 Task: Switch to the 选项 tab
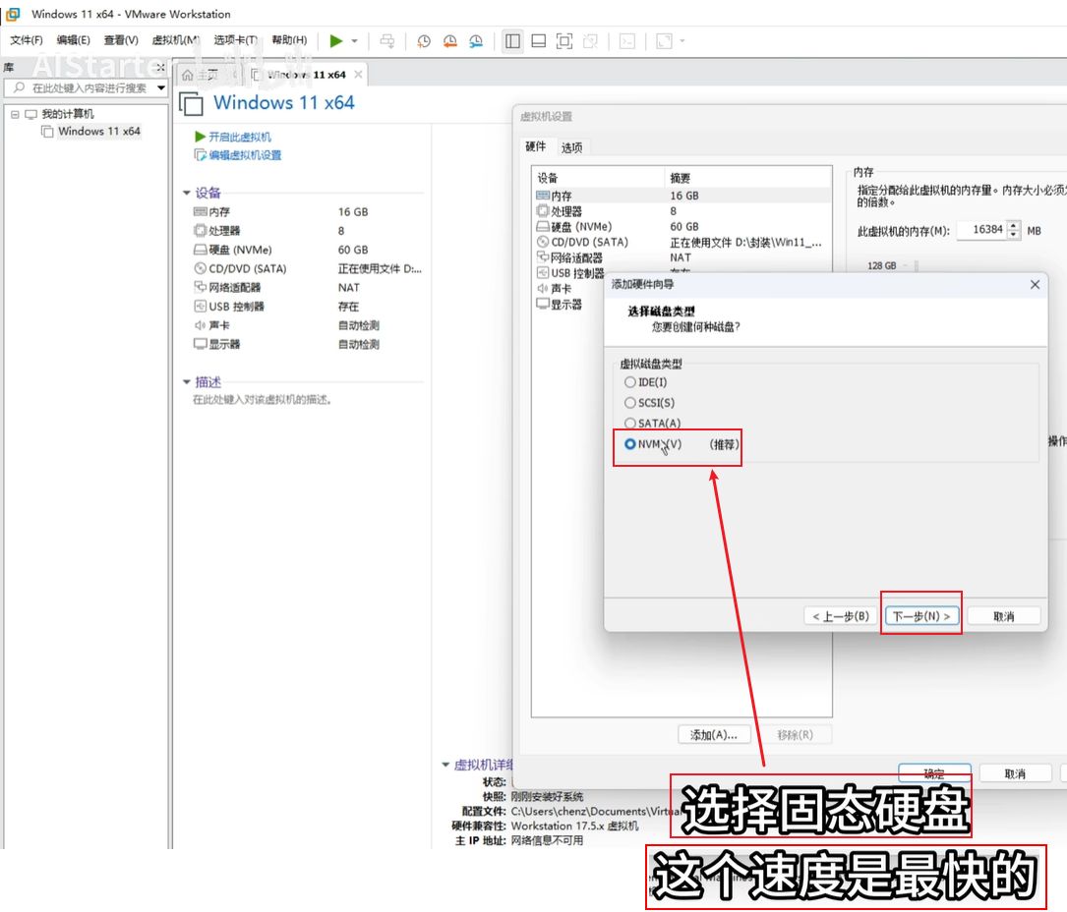tap(571, 147)
